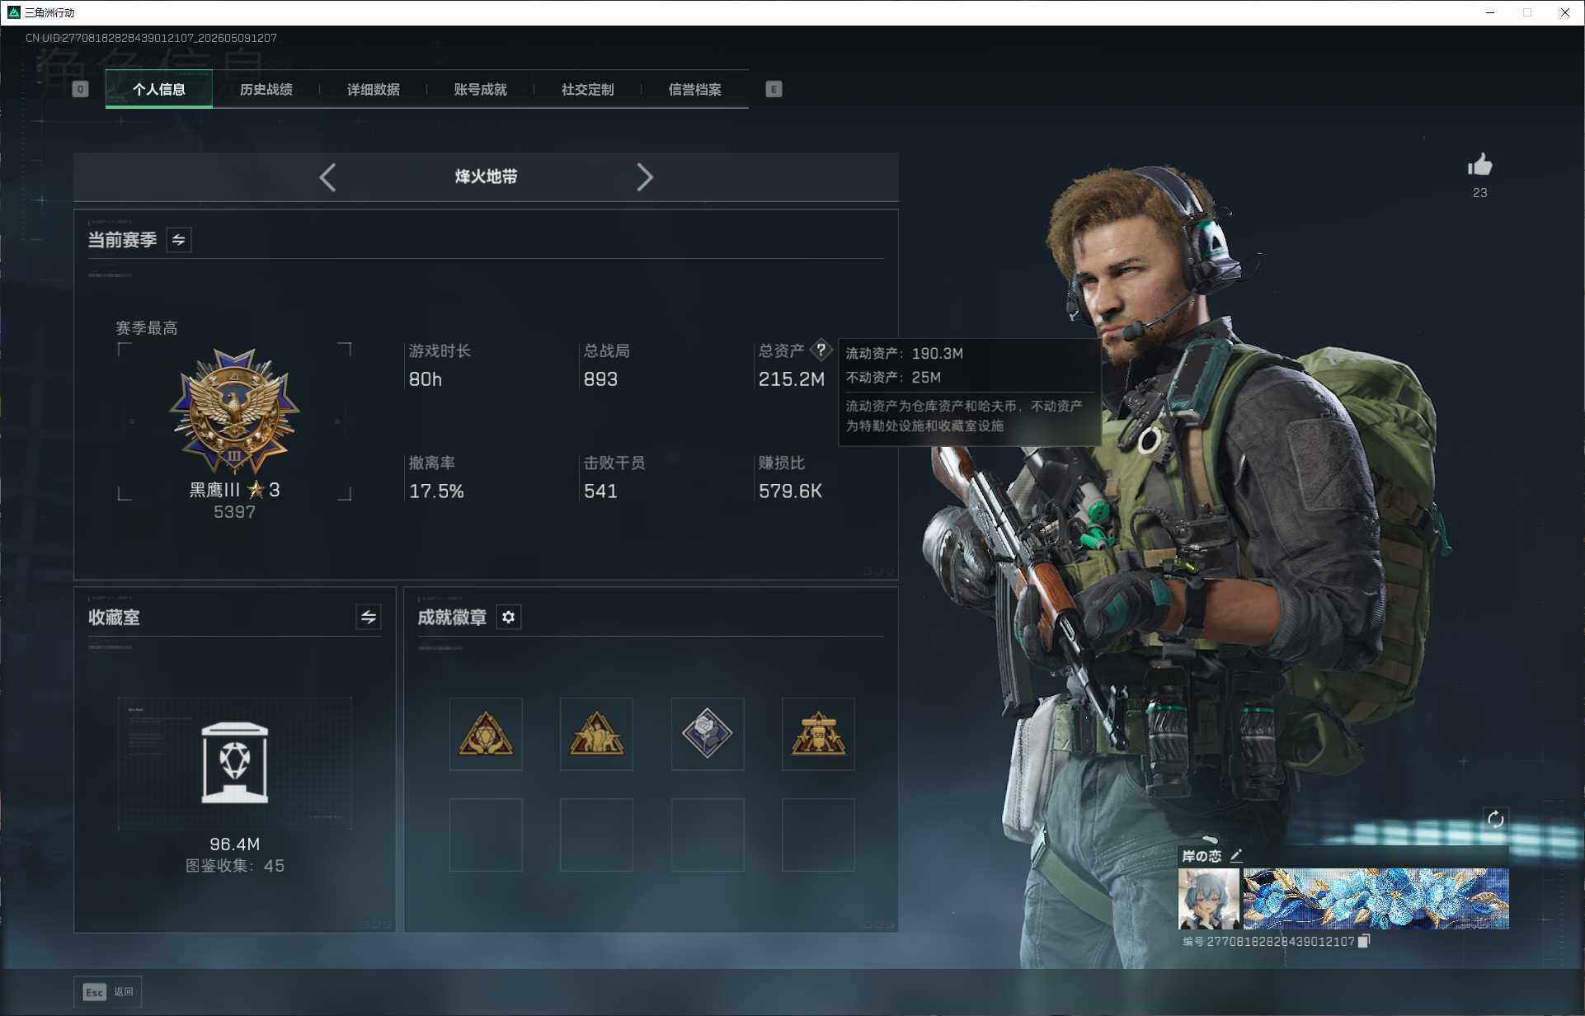The width and height of the screenshot is (1585, 1016).
Task: Click the E key next-tab icon
Action: point(774,89)
